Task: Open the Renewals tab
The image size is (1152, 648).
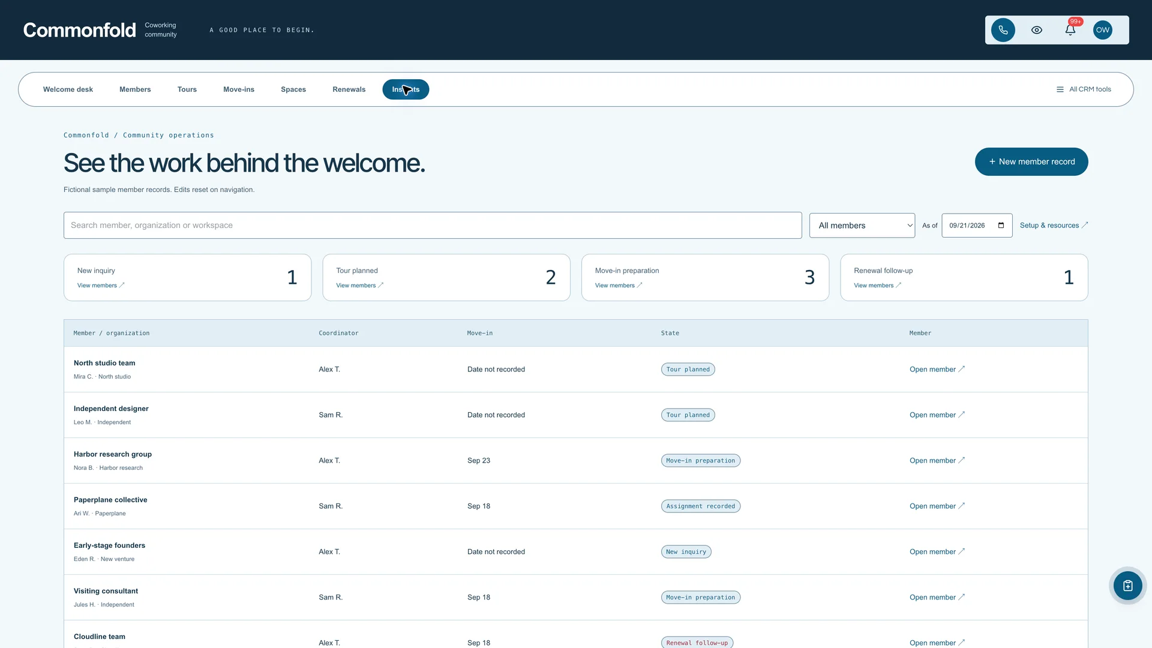Action: coord(349,89)
